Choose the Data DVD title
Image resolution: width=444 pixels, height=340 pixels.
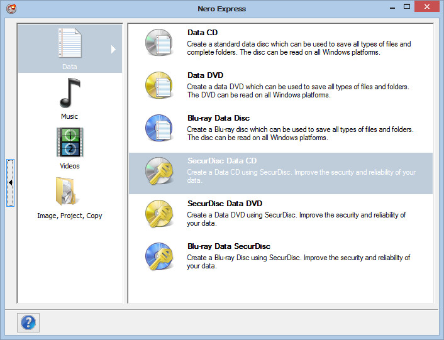click(x=205, y=75)
